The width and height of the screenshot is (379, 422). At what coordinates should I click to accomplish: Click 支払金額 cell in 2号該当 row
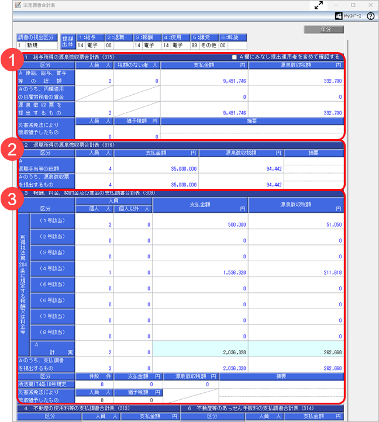pos(200,237)
